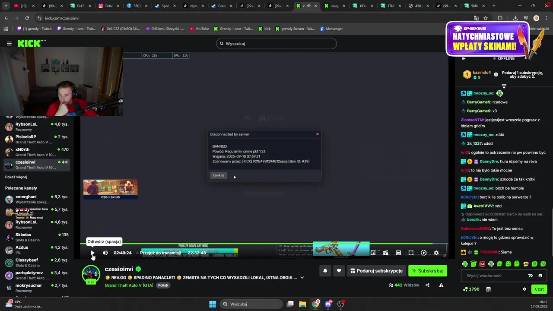
Task: Open the Messenger bookmark
Action: coord(331,29)
